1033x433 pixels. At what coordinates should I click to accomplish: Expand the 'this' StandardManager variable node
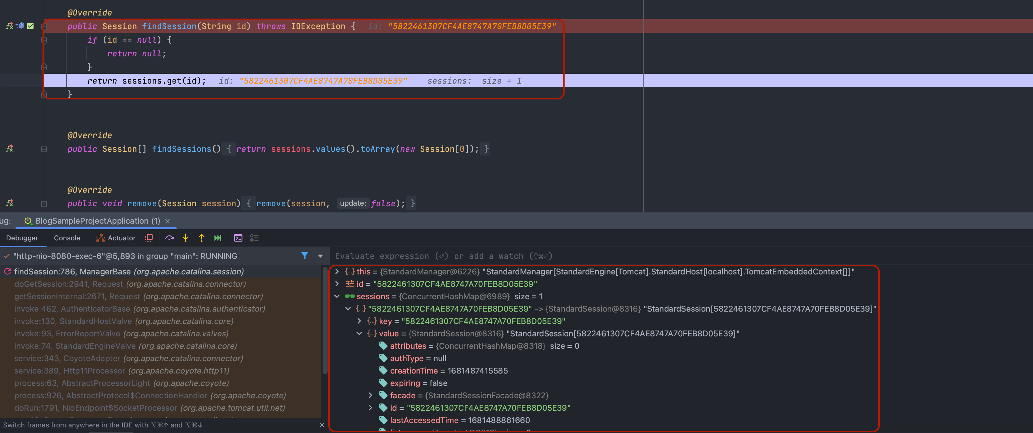(x=337, y=272)
